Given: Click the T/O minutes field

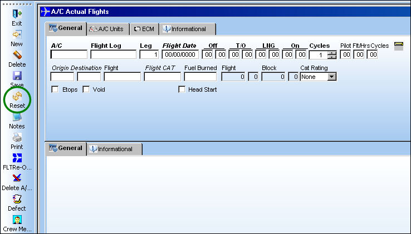Looking at the screenshot, I should click(x=248, y=54).
